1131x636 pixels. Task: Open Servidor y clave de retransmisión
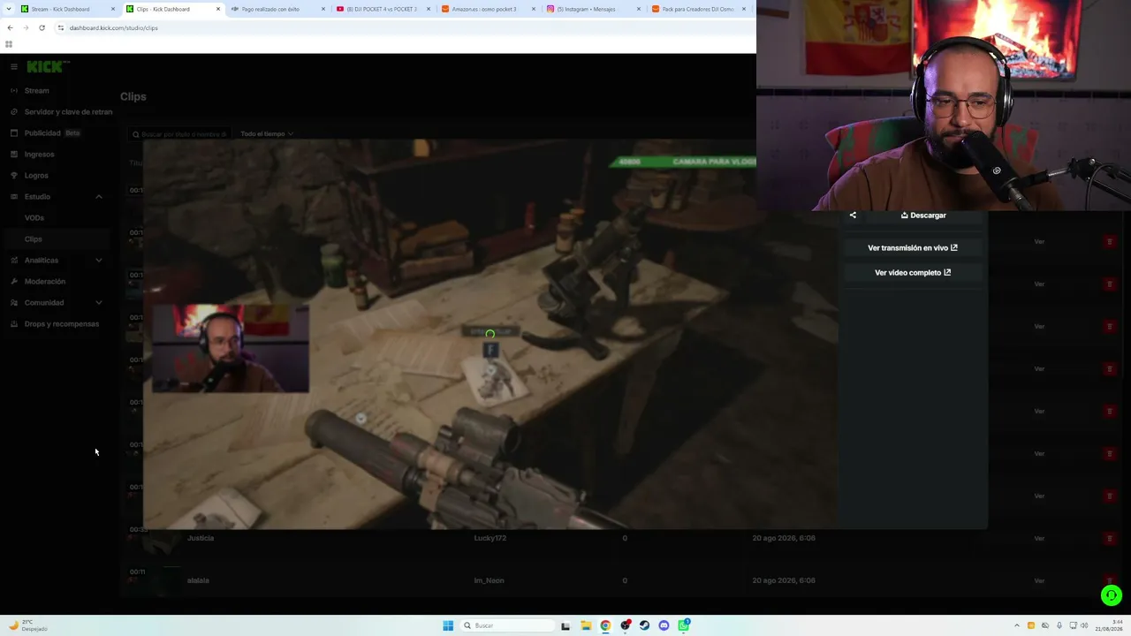68,112
